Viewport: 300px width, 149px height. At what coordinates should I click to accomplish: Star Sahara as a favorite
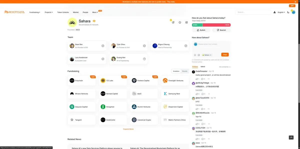pyautogui.click(x=180, y=22)
